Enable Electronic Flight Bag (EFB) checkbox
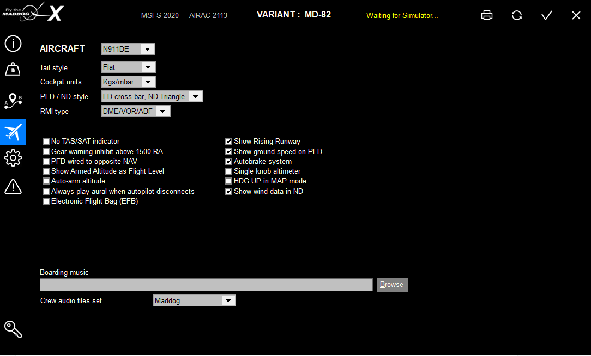This screenshot has height=356, width=591. 46,201
